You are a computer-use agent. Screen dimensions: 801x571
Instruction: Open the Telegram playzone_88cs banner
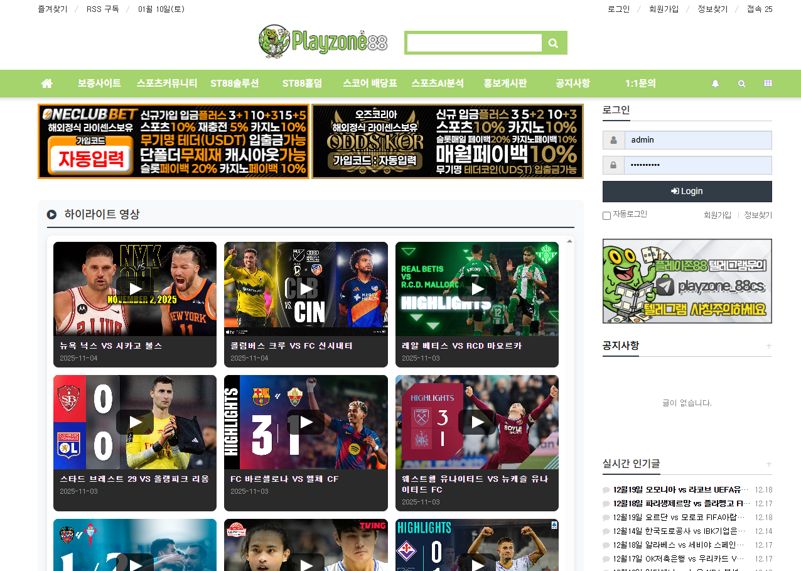(687, 281)
